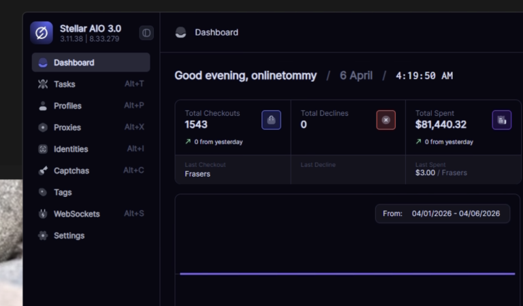Click the Total Spent amount $81,440.32
523x306 pixels.
point(441,125)
